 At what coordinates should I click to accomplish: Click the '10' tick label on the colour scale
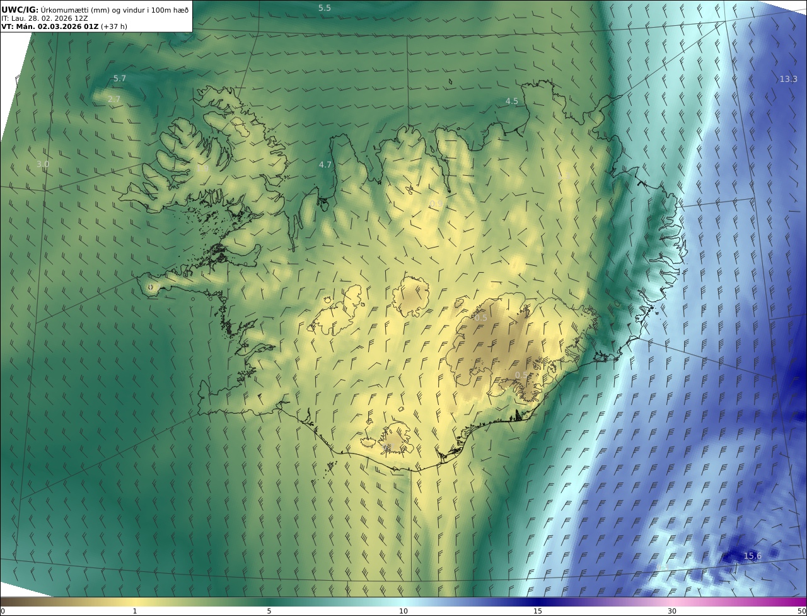[x=403, y=611]
